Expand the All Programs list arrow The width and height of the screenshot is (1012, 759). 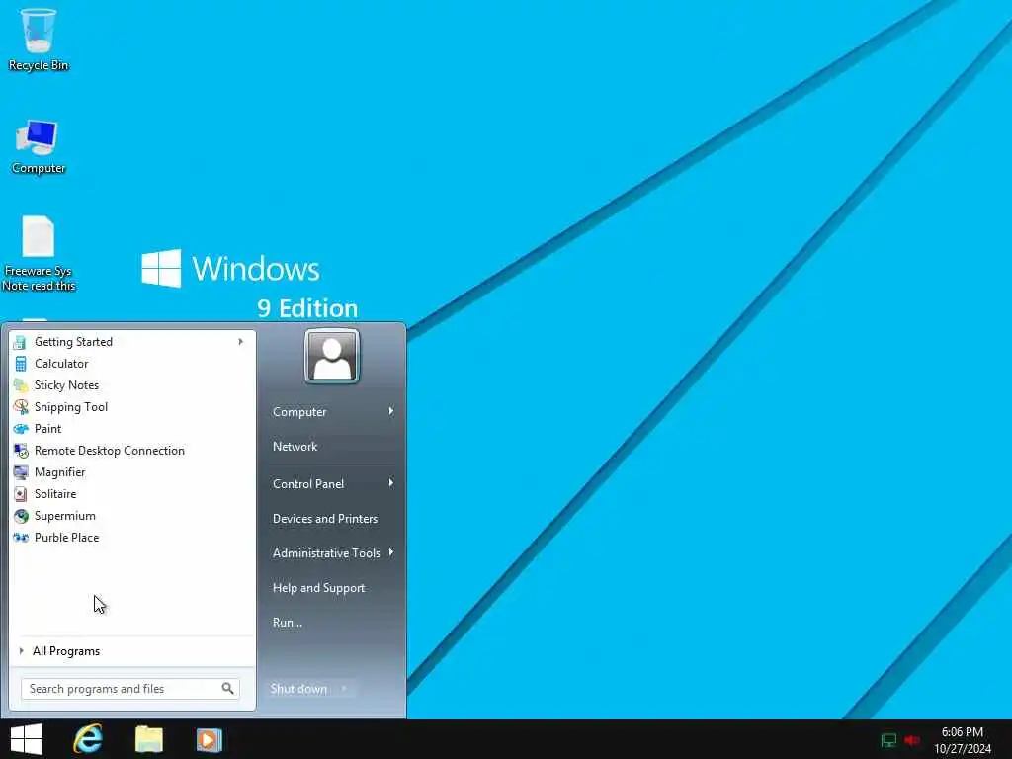coord(22,651)
